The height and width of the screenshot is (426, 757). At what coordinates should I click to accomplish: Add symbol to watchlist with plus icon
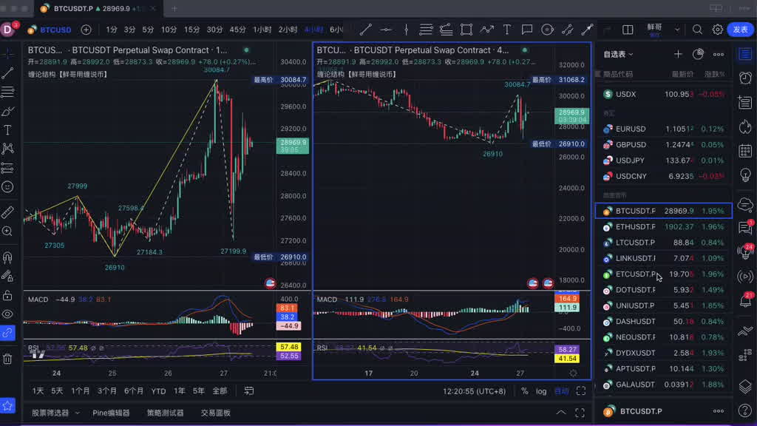click(678, 54)
